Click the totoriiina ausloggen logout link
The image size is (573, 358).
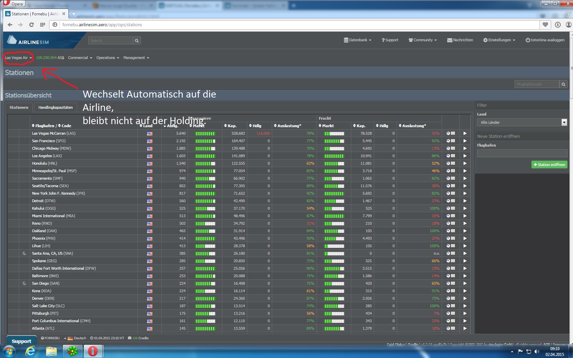545,40
